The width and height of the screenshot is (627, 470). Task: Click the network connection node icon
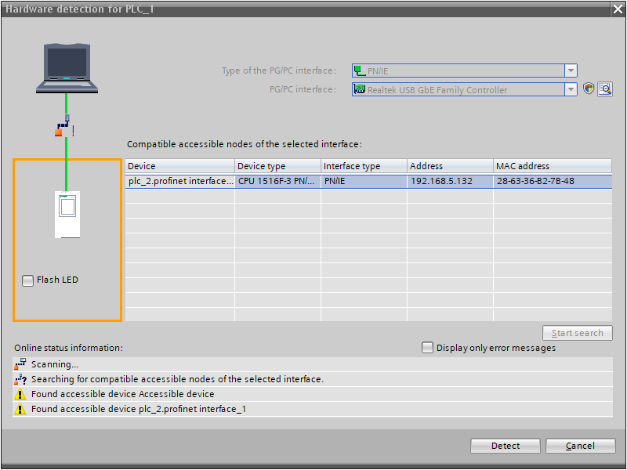[x=64, y=126]
